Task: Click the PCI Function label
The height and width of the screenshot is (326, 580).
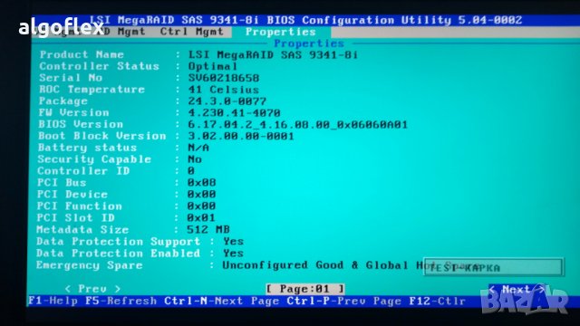Action: pos(79,206)
